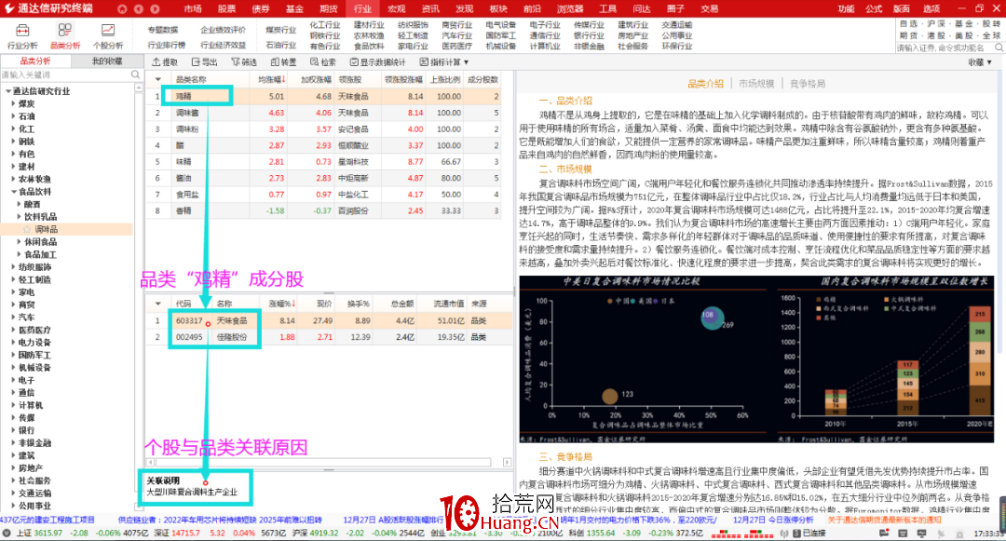Screen dimensions: 1006x541
Task: Click the 自选 quick link
Action: pyautogui.click(x=907, y=23)
